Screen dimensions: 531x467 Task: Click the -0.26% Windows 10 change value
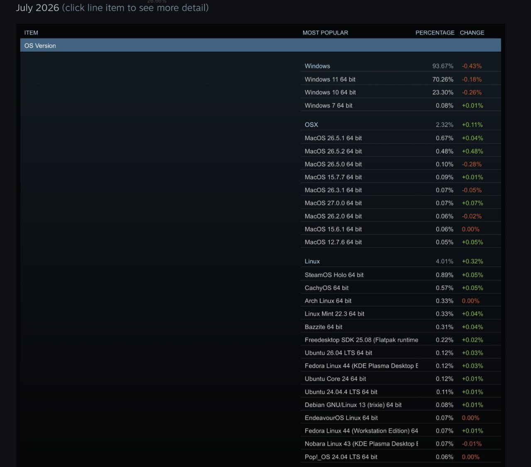pyautogui.click(x=472, y=92)
